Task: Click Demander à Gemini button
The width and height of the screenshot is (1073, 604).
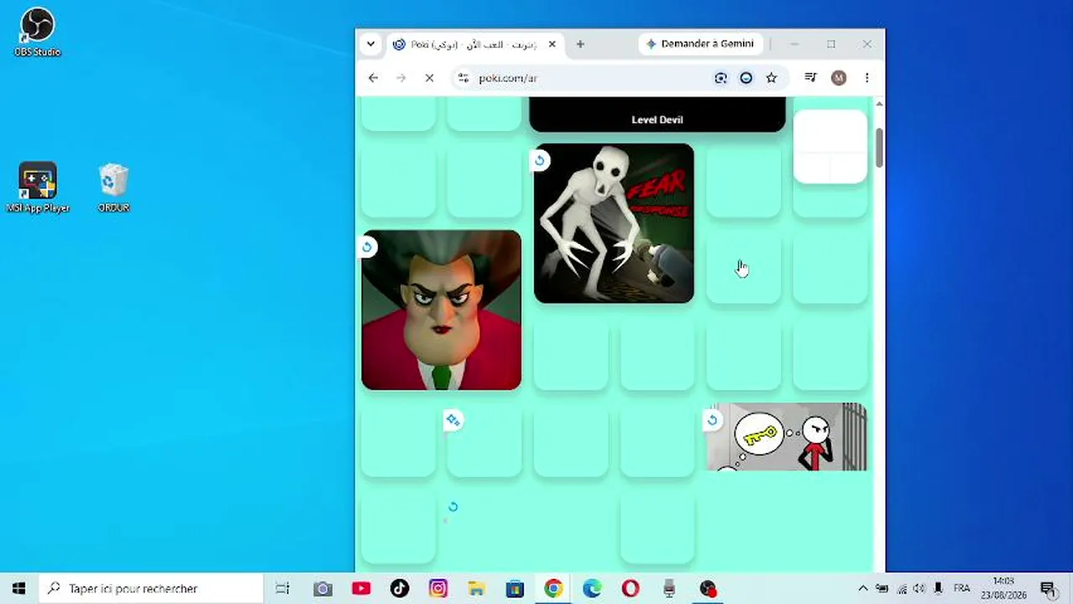Action: pyautogui.click(x=701, y=44)
